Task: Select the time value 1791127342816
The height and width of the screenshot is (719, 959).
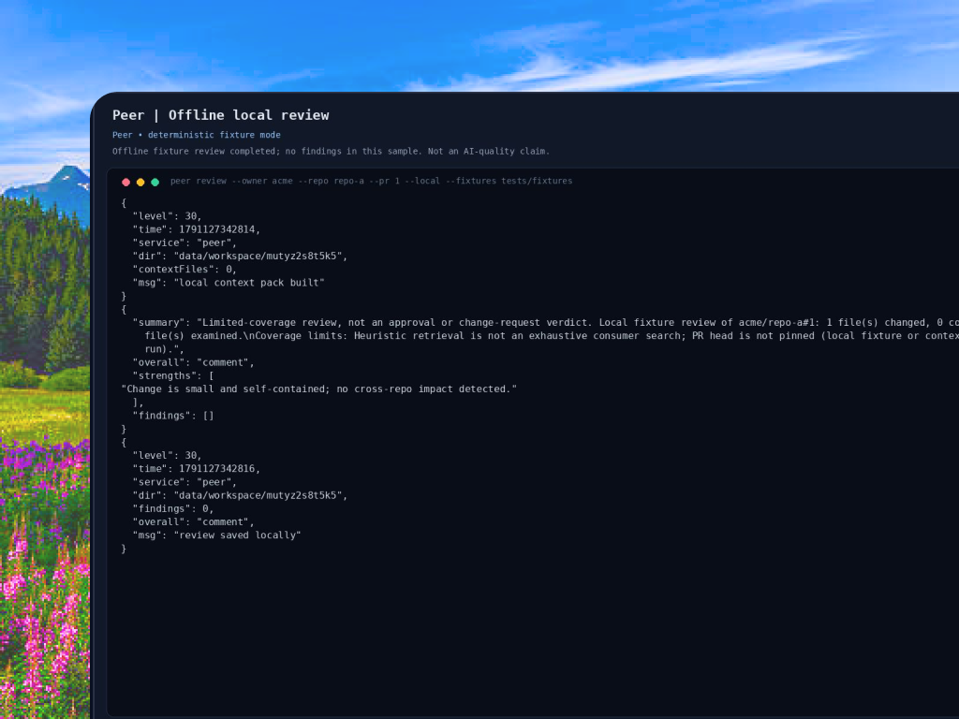Action: click(217, 469)
